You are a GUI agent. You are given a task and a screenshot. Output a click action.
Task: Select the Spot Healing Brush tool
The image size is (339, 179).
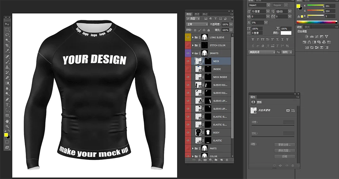(7, 56)
